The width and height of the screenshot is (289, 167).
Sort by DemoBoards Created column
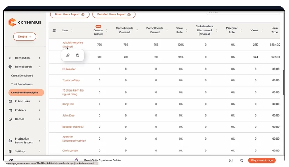(x=137, y=30)
